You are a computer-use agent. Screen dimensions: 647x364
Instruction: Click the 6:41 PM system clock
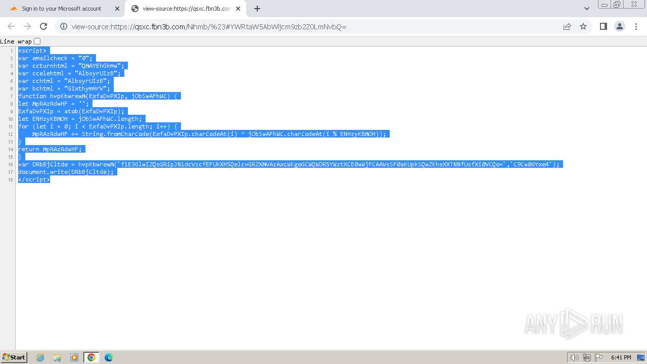pyautogui.click(x=621, y=357)
